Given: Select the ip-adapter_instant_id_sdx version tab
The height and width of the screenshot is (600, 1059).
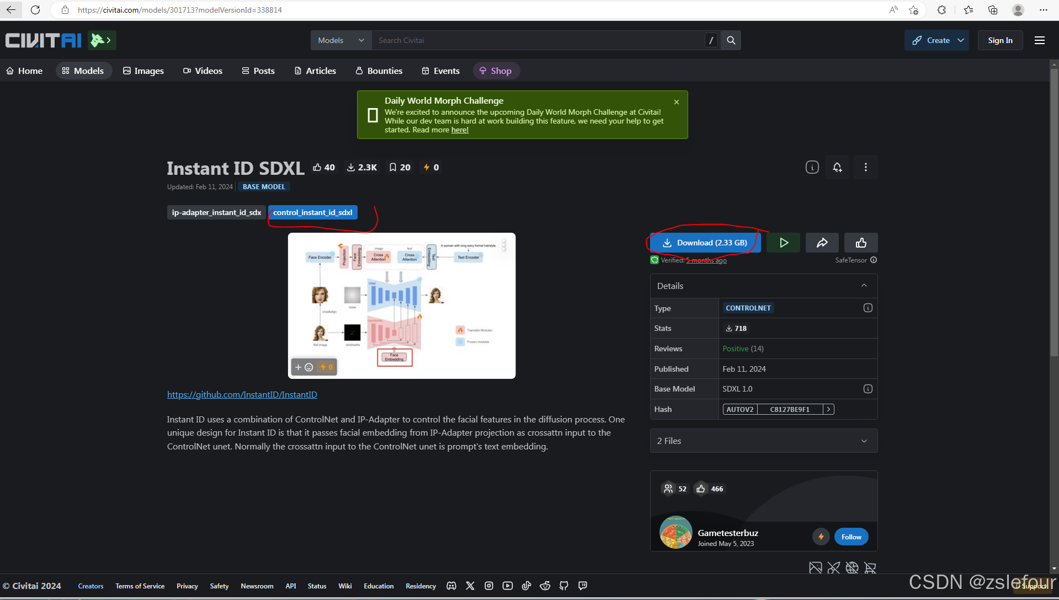Looking at the screenshot, I should click(x=216, y=212).
